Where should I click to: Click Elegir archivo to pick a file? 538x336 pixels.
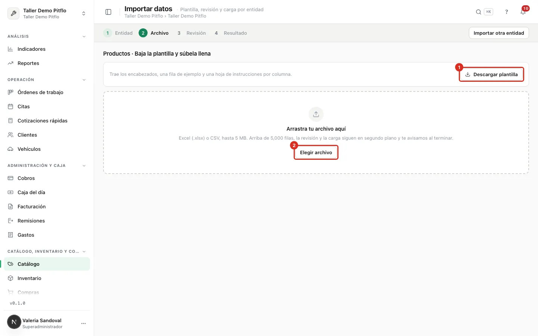[x=316, y=152]
